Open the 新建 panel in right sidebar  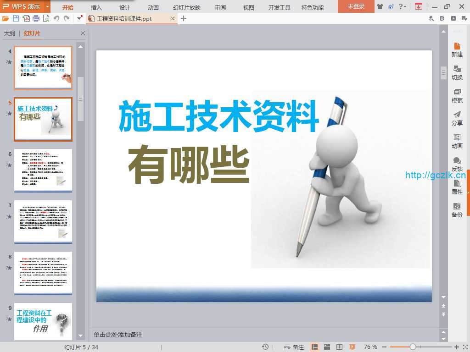pyautogui.click(x=457, y=49)
